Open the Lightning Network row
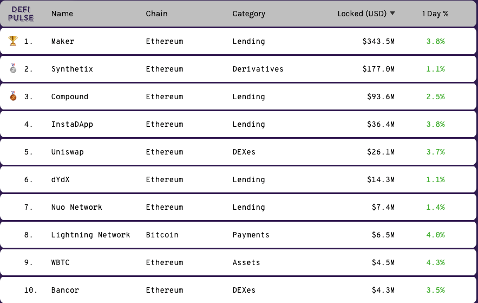This screenshot has width=478, height=303. pos(90,235)
